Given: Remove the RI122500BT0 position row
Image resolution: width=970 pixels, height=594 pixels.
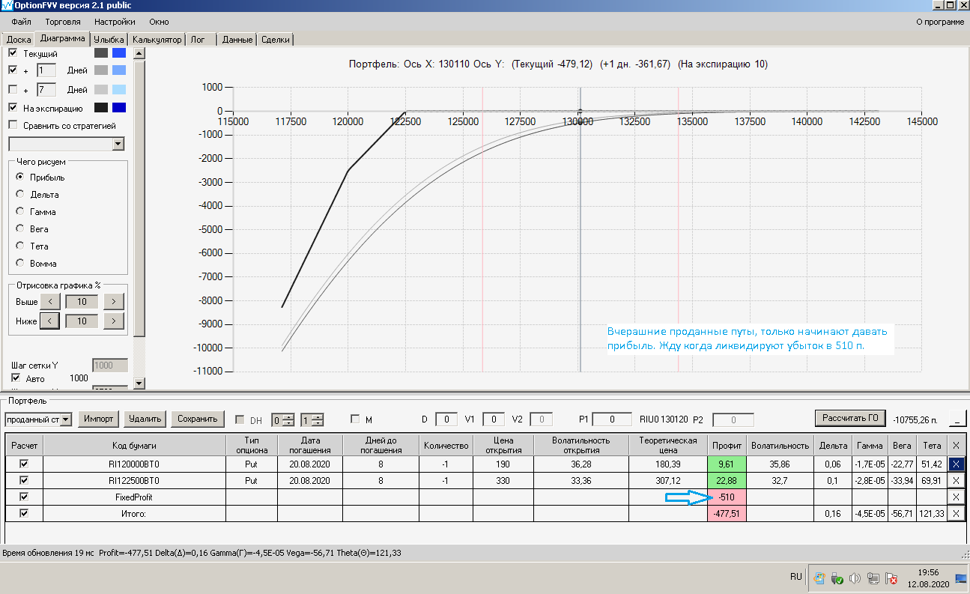Looking at the screenshot, I should (x=957, y=481).
